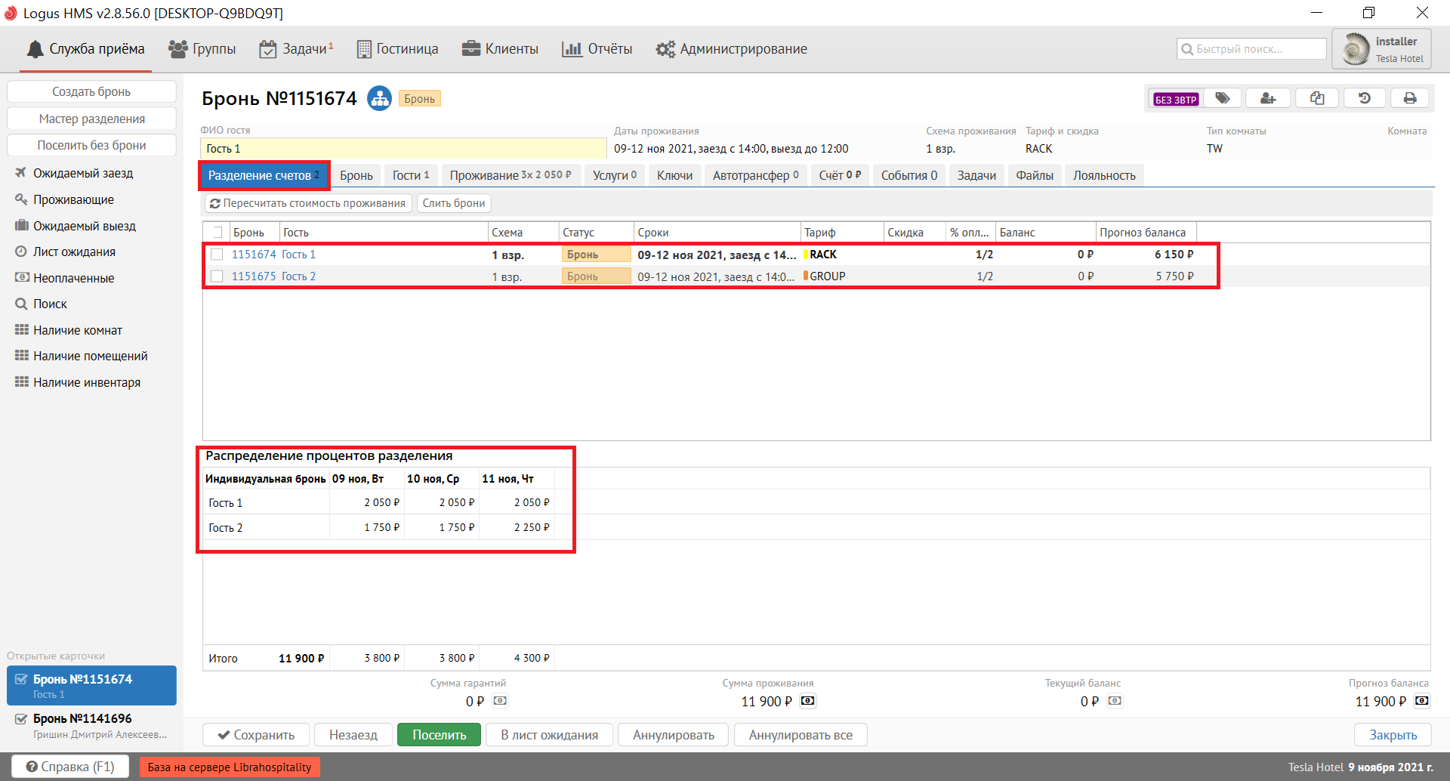
Task: Click the blue group icon beside booking number
Action: coord(379,98)
